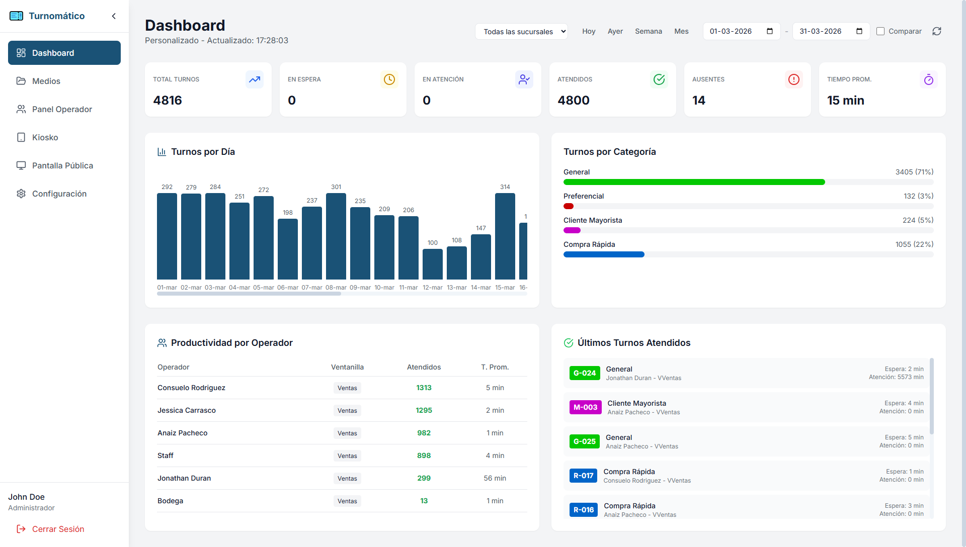Select the Semana range filter
966x547 pixels.
[x=648, y=31]
